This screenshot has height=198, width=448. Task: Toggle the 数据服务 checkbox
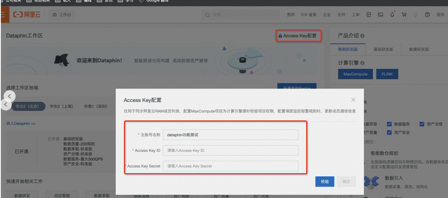[x=389, y=124]
